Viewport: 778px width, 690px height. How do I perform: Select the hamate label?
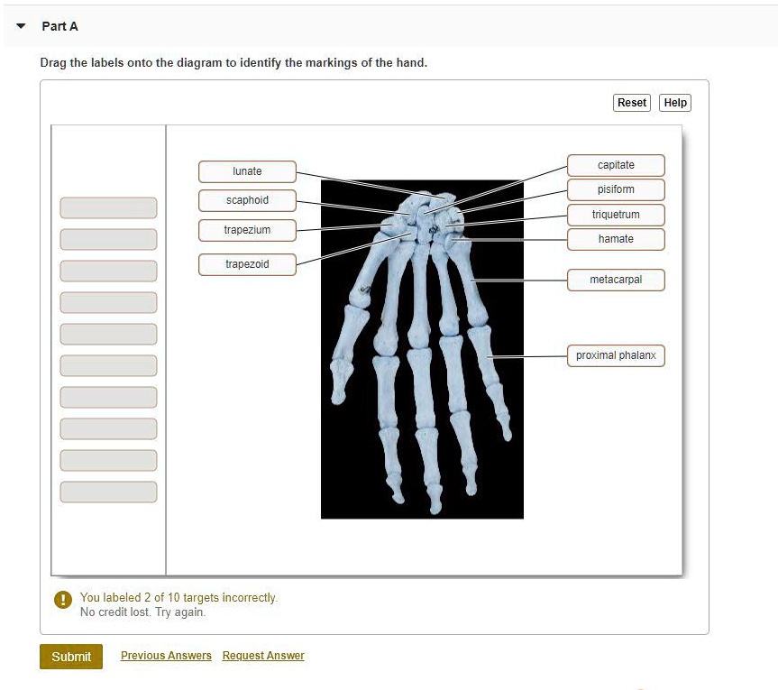click(616, 239)
